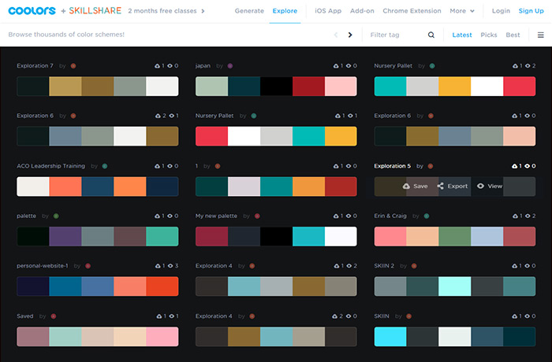Click the ACO Leadership Training author avatar
The height and width of the screenshot is (362, 552).
(105, 166)
